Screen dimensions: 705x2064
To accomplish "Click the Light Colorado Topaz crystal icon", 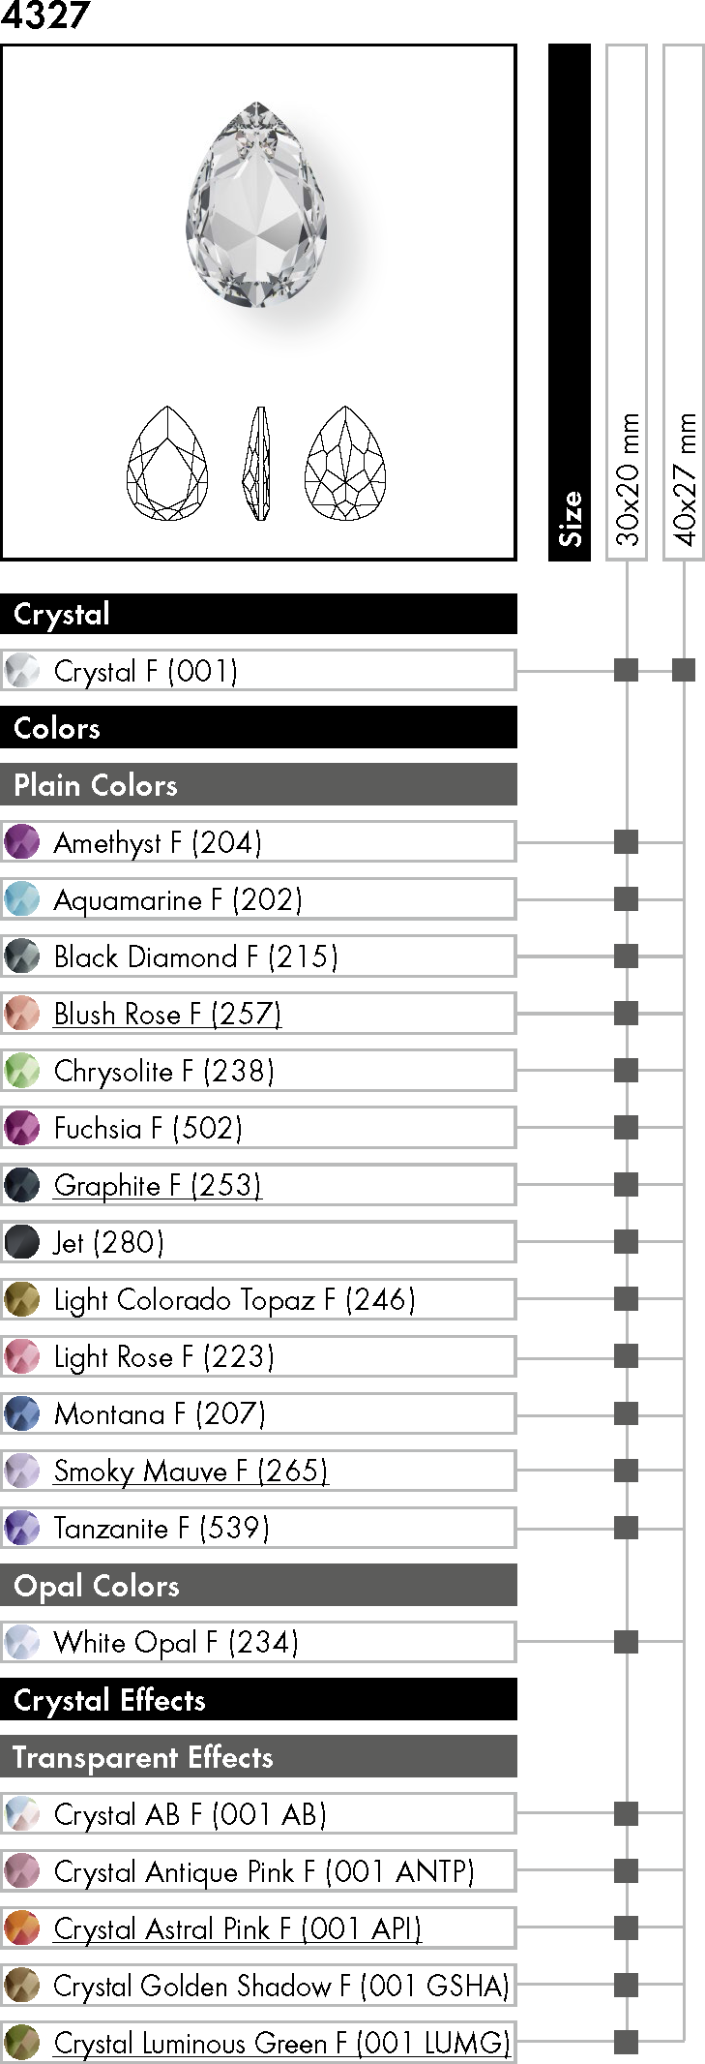I will coord(21,1298).
